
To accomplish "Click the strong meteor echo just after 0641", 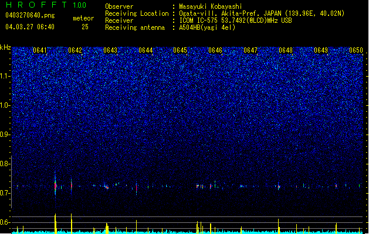I will (55, 186).
